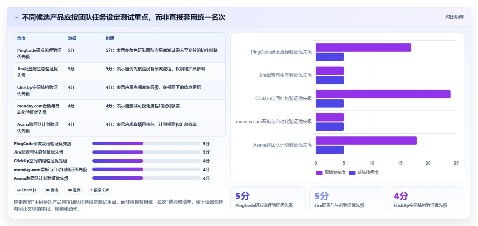The height and width of the screenshot is (226, 478).
Task: Click the Jira progress bar
Action: 146,152
